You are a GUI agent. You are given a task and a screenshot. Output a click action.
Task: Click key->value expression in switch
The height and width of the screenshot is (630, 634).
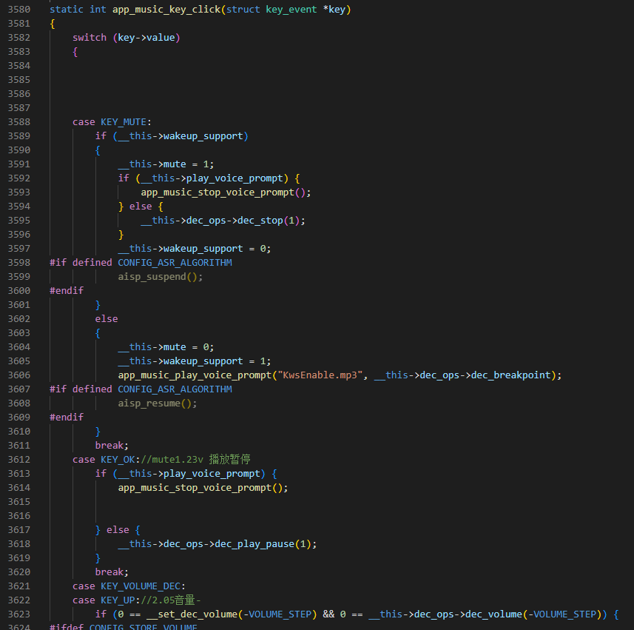146,38
